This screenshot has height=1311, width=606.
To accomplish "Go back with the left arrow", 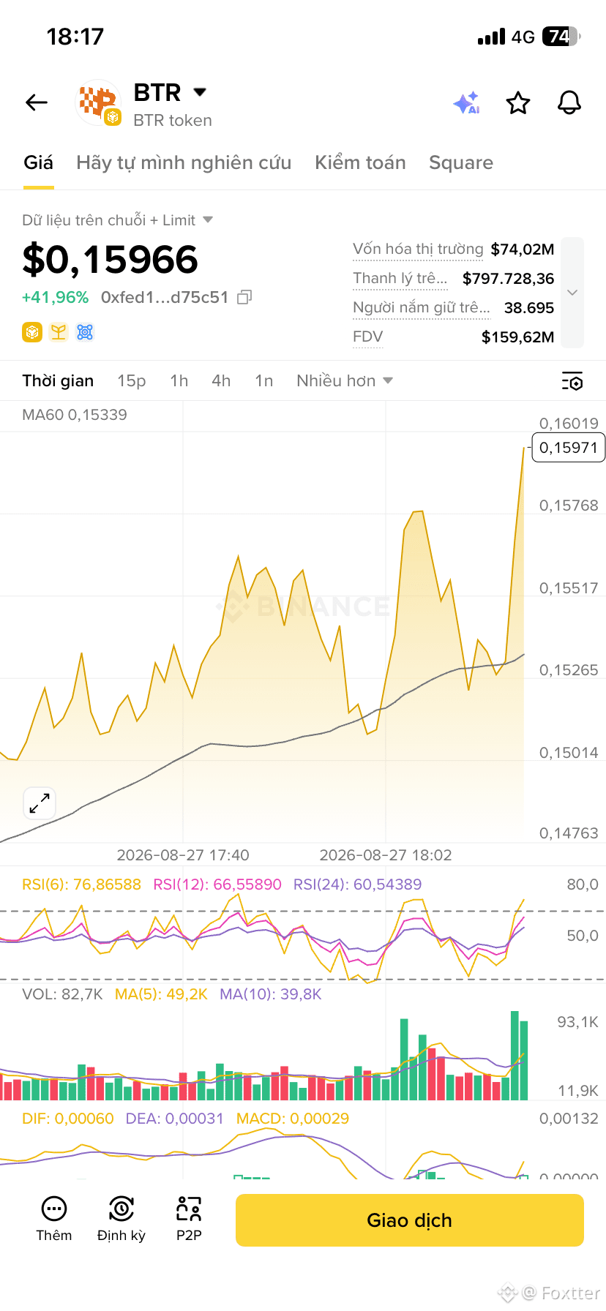I will coord(37,102).
